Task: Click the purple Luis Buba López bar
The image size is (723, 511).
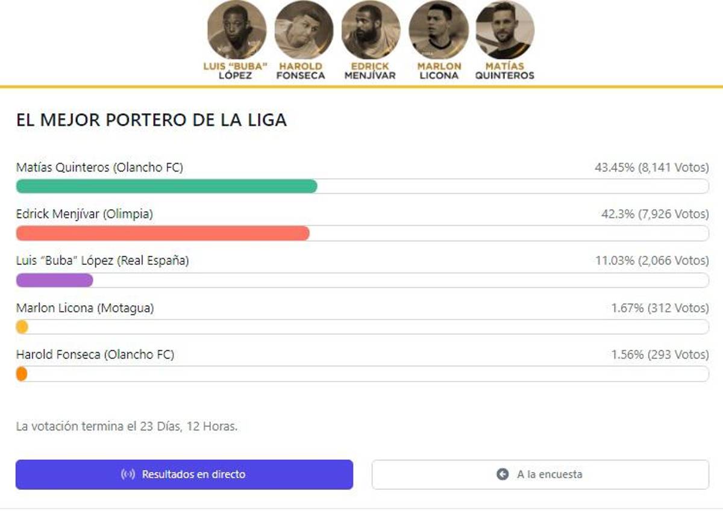Action: tap(54, 280)
